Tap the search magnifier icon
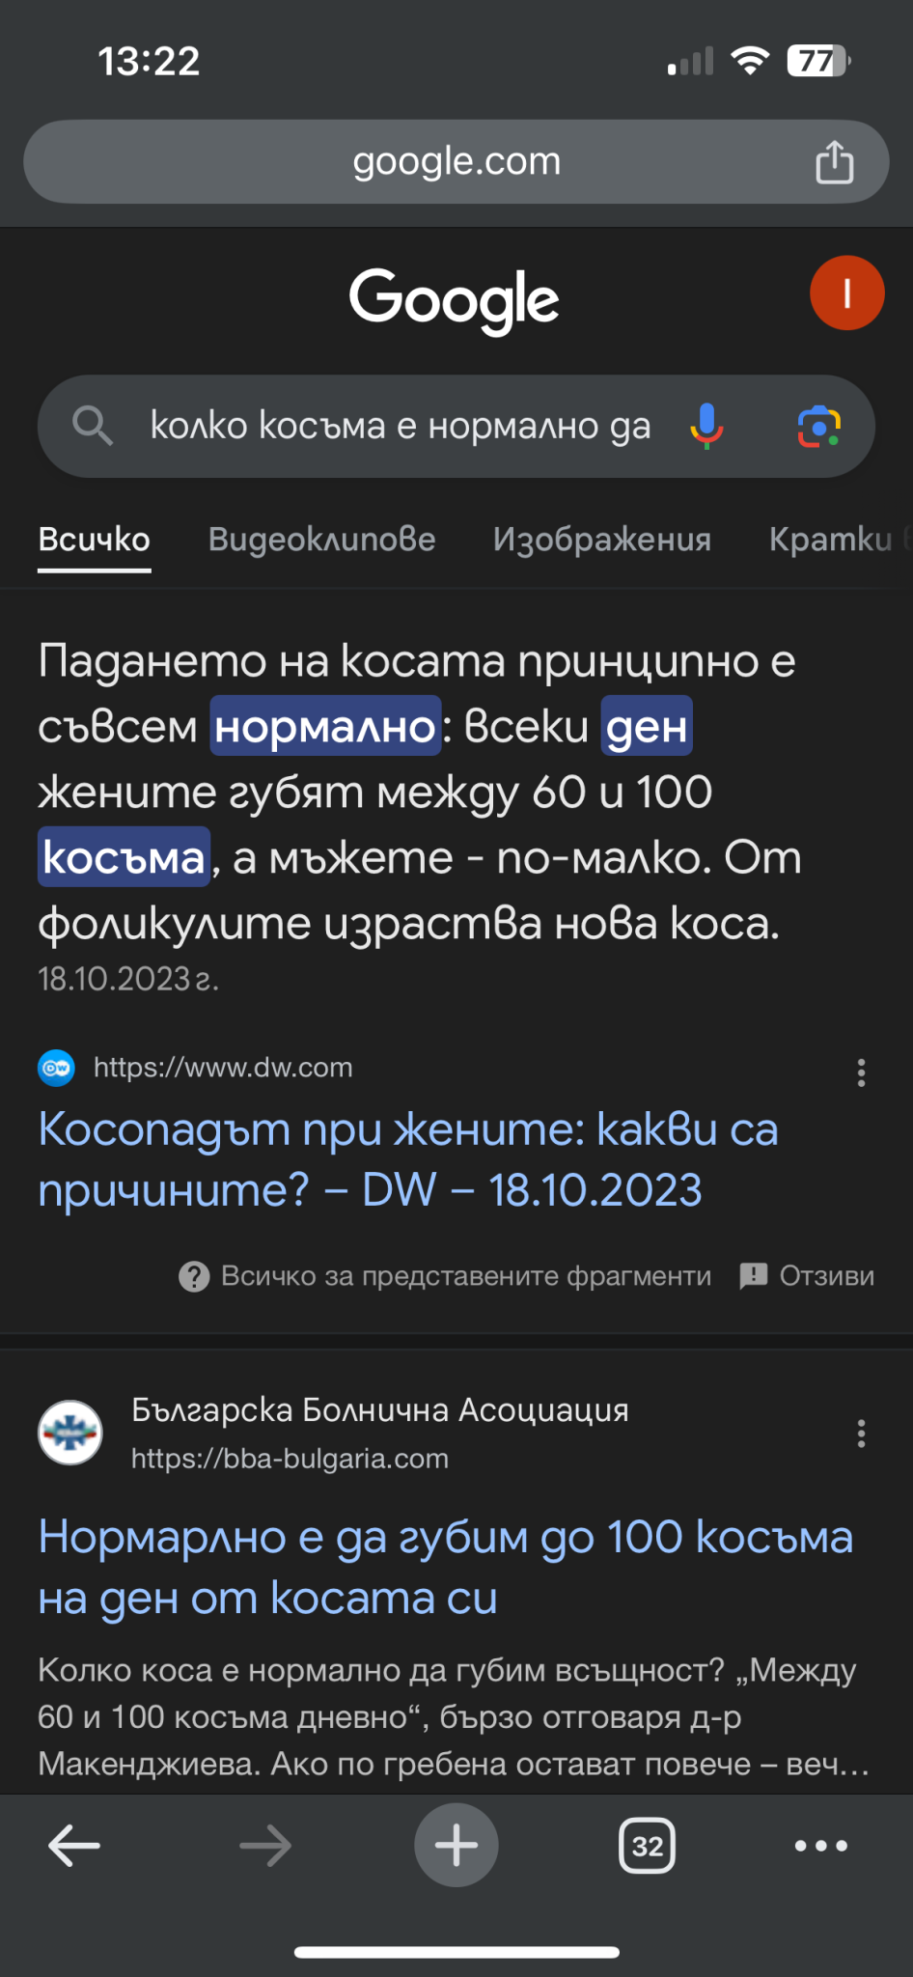Viewport: 913px width, 1977px height. pyautogui.click(x=93, y=426)
